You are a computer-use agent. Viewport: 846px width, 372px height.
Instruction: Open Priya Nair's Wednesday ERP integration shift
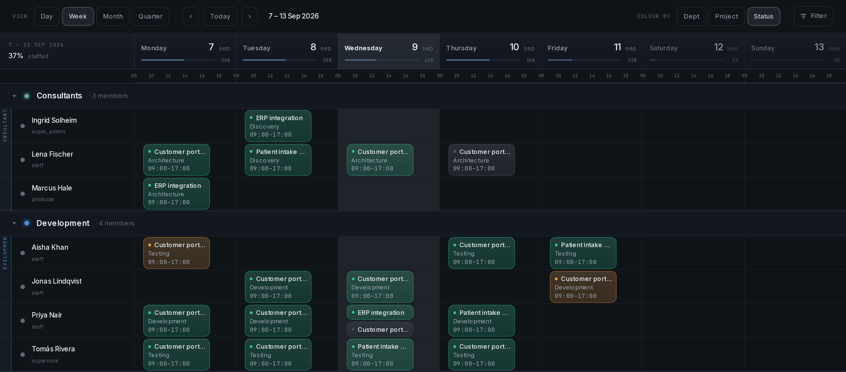(380, 312)
